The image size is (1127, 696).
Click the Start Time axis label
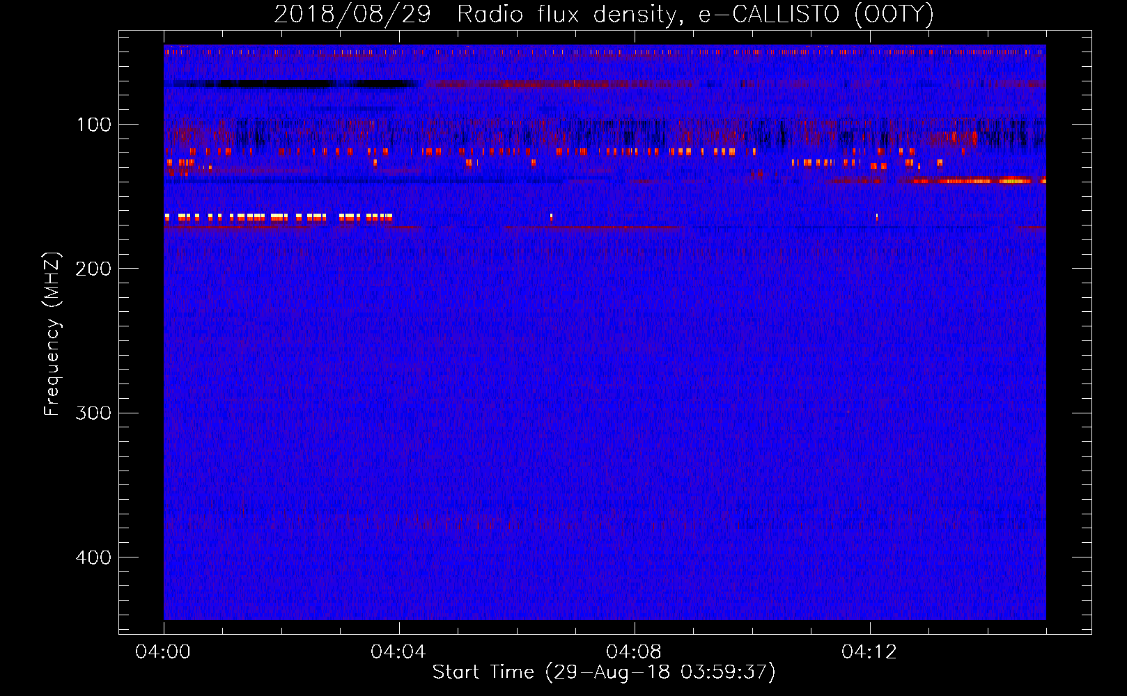(604, 672)
